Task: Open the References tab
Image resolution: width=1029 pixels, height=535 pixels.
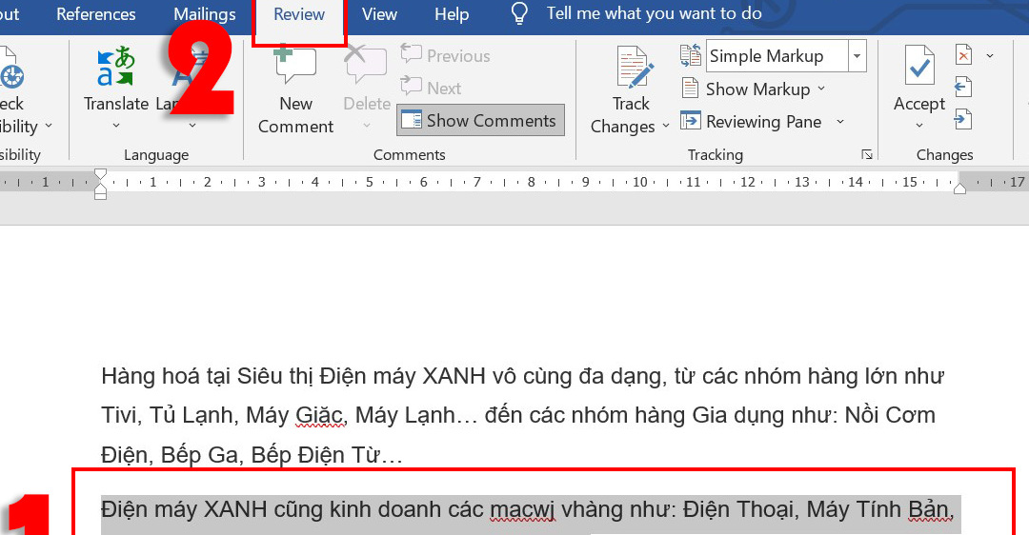Action: tap(96, 14)
